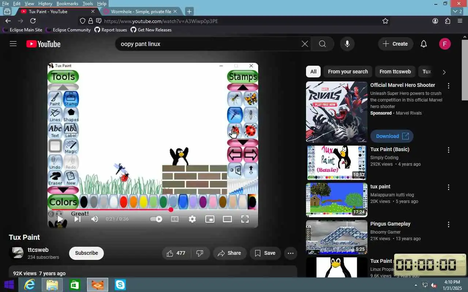Screen dimensions: 468x292
Task: Click the search magnifier button
Action: pyautogui.click(x=322, y=44)
